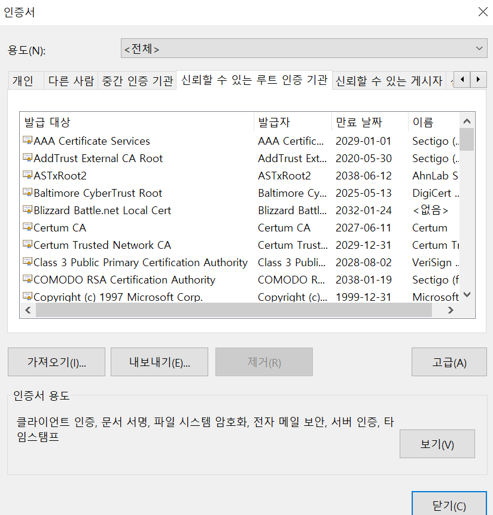The width and height of the screenshot is (493, 515).
Task: Sort by the 만료 날짜 column header
Action: (370, 122)
